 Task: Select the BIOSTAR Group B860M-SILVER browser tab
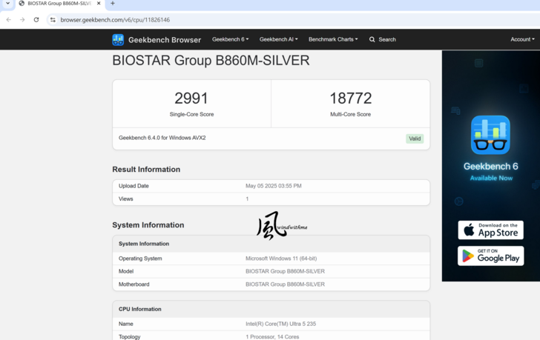pyautogui.click(x=58, y=4)
